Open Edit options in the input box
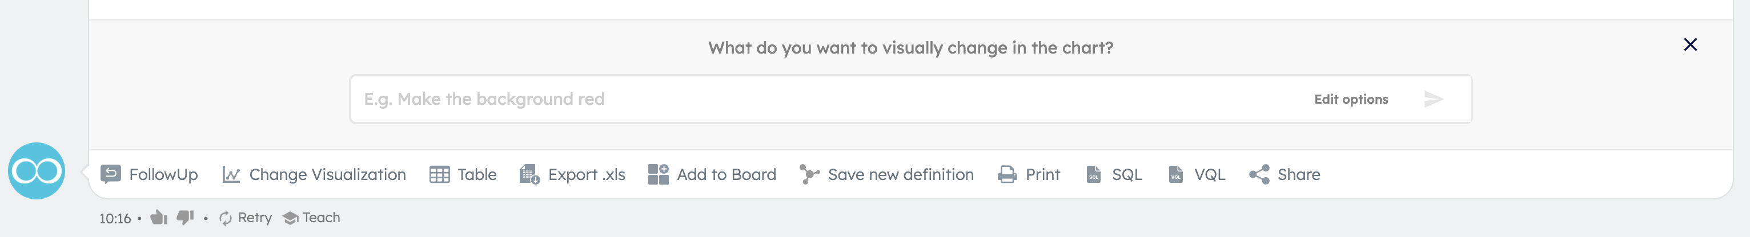Image resolution: width=1750 pixels, height=237 pixels. tap(1351, 99)
